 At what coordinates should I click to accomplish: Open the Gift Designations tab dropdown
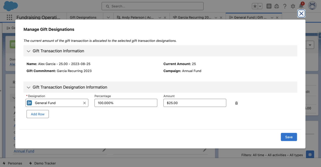pos(108,18)
